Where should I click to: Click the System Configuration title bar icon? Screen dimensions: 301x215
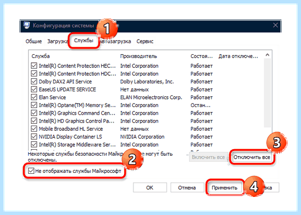(27, 25)
